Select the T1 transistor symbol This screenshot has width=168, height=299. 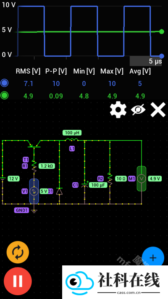point(34,144)
